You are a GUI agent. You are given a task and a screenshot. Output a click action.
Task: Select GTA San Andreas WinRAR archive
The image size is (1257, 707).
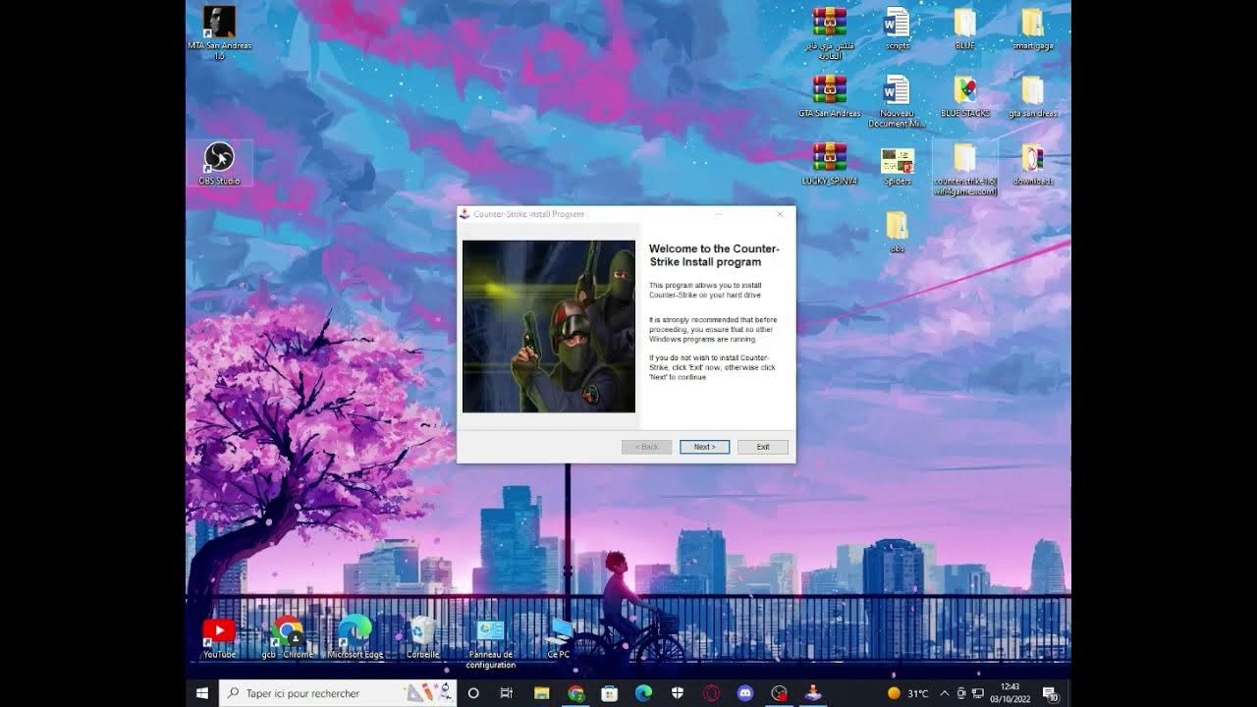coord(830,95)
